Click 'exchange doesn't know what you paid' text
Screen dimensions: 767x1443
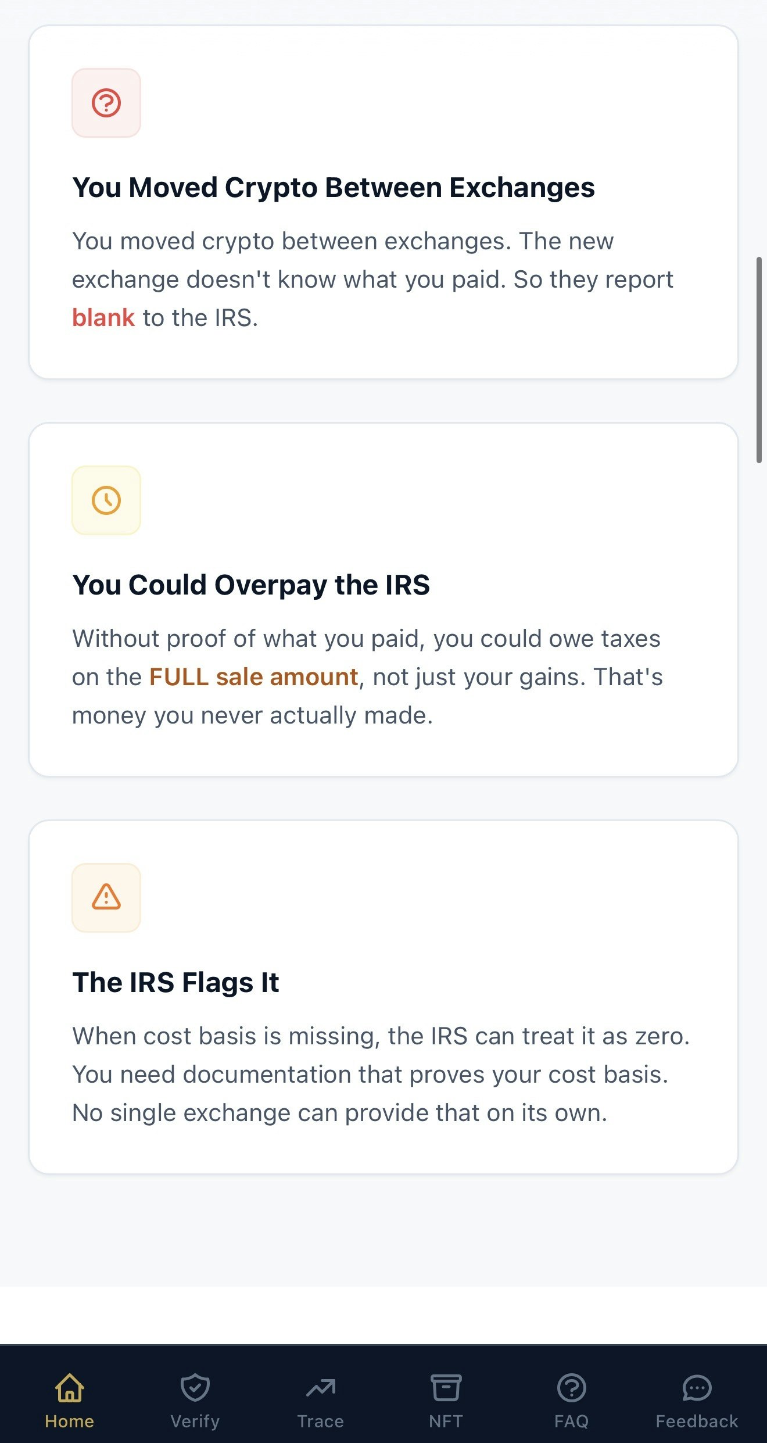[288, 280]
